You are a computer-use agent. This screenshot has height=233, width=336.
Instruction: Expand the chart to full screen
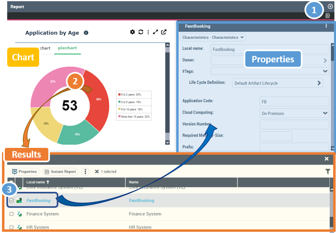(x=155, y=32)
